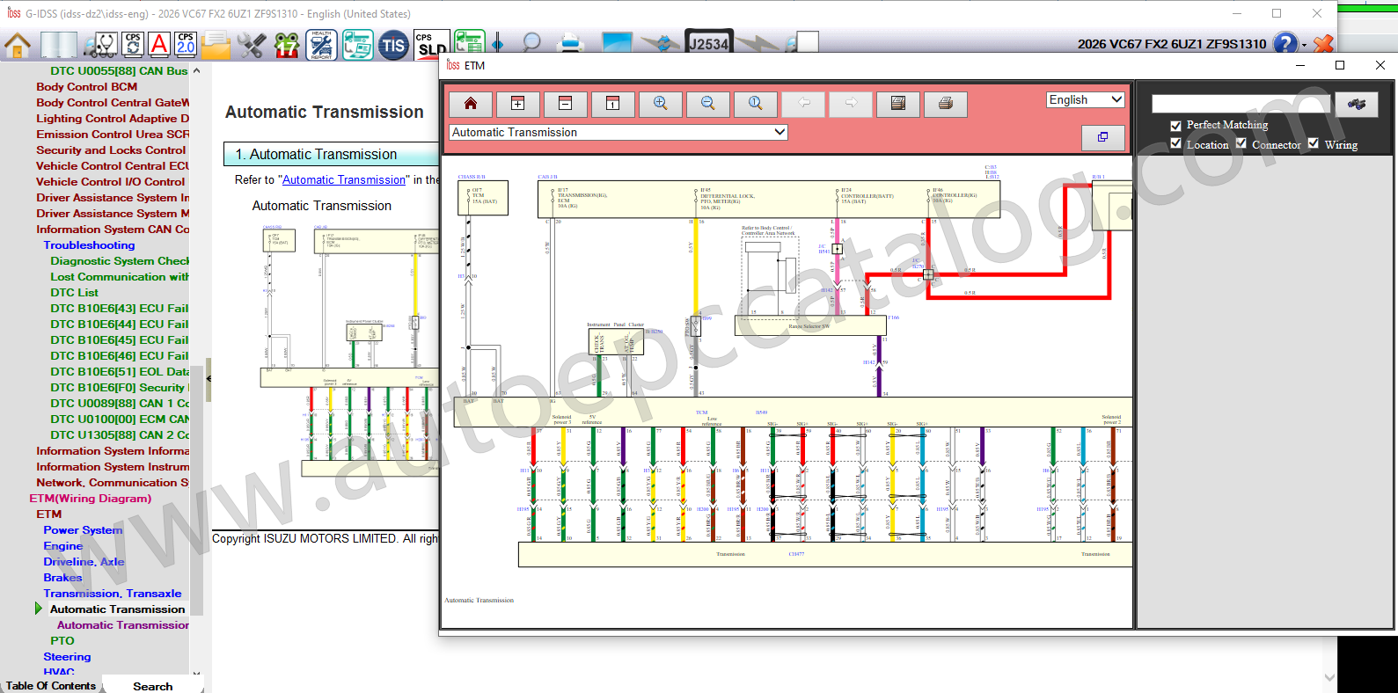The width and height of the screenshot is (1398, 693).
Task: Open the English language dropdown
Action: (x=1086, y=100)
